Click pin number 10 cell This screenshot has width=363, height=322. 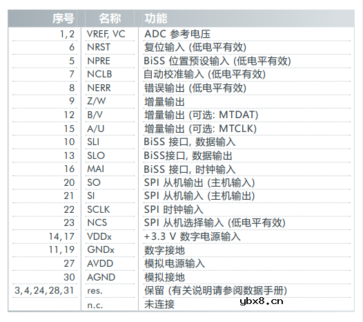click(69, 142)
